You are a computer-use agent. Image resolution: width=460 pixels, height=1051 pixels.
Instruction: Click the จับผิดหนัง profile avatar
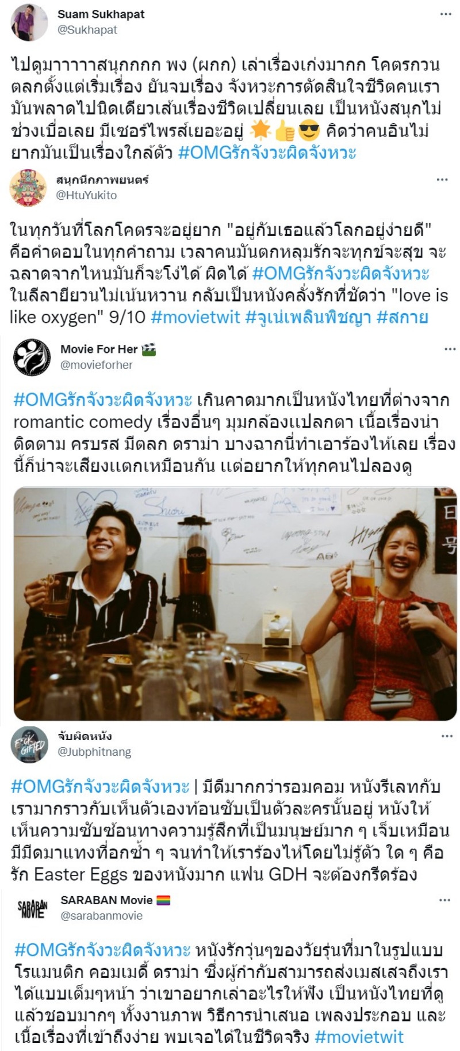[x=29, y=744]
